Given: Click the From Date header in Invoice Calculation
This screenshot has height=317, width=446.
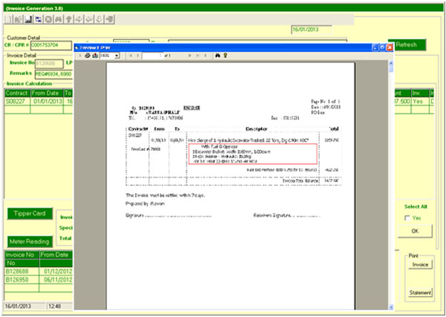Looking at the screenshot, I should [47, 93].
